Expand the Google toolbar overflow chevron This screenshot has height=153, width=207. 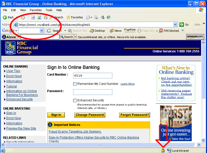(183, 30)
